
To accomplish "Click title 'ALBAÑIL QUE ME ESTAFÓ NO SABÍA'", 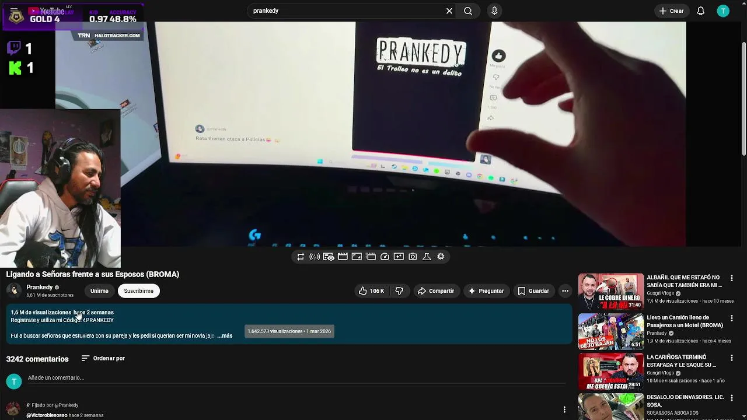I will 685,281.
